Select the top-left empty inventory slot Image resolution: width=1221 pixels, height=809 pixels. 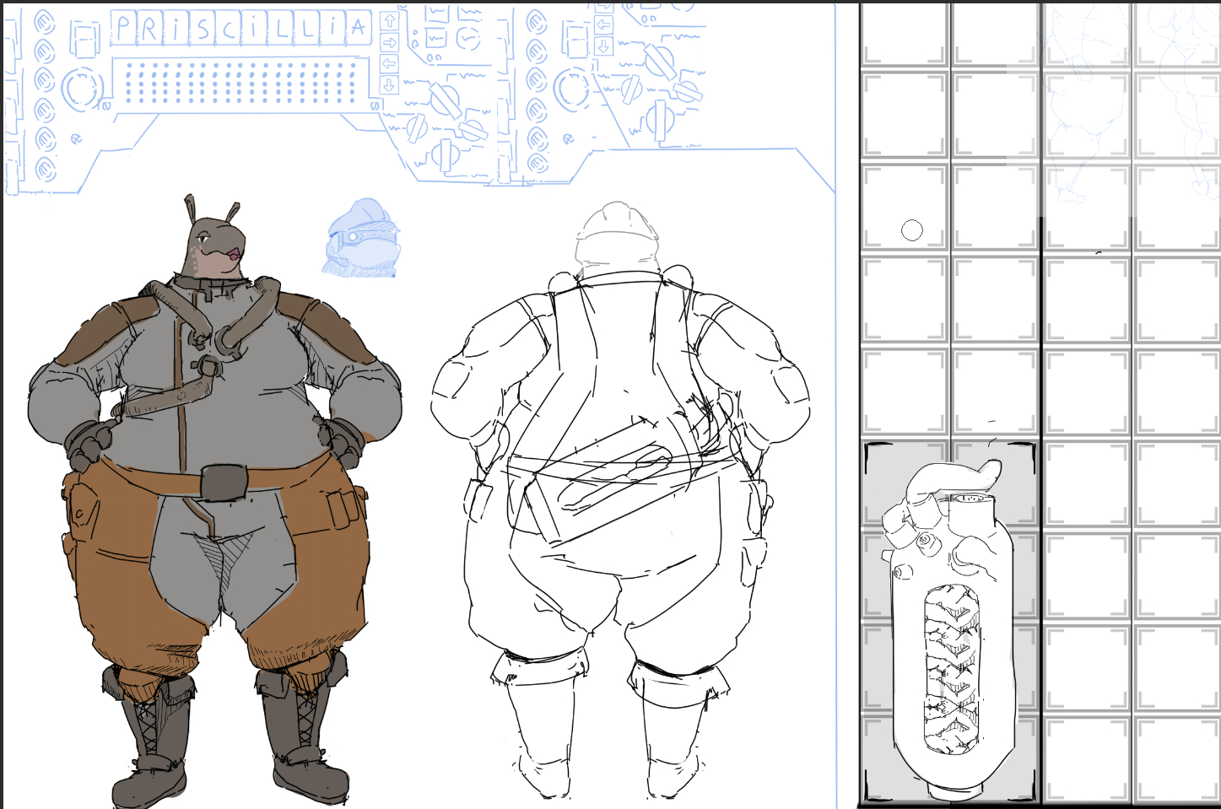click(904, 34)
